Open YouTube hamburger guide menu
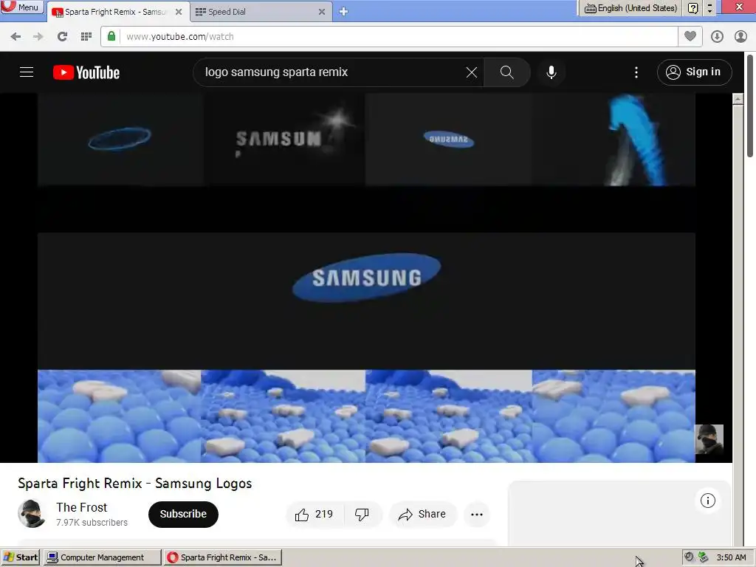Screen dimensions: 756x567 [x=27, y=72]
